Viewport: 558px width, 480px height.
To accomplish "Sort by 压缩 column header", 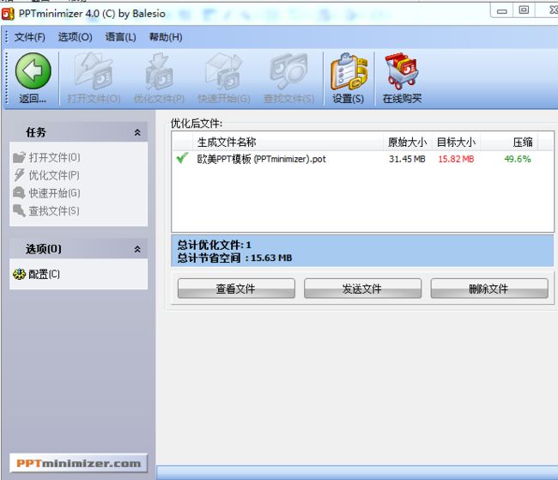I will click(509, 143).
